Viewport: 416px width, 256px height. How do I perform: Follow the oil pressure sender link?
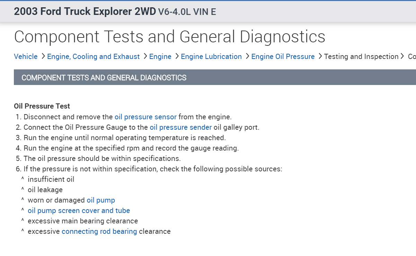[x=180, y=127]
